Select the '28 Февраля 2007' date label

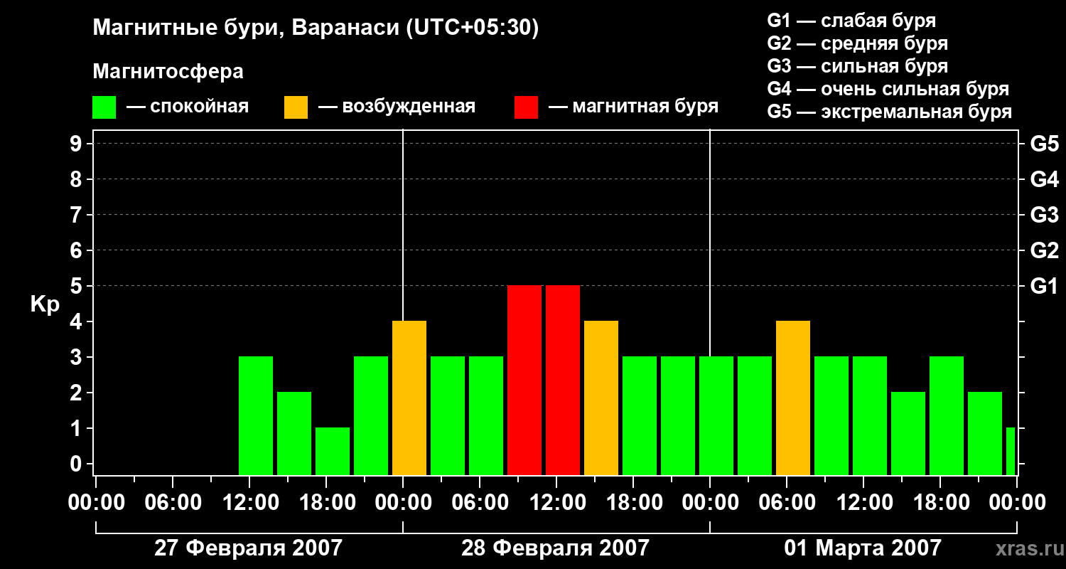point(555,548)
